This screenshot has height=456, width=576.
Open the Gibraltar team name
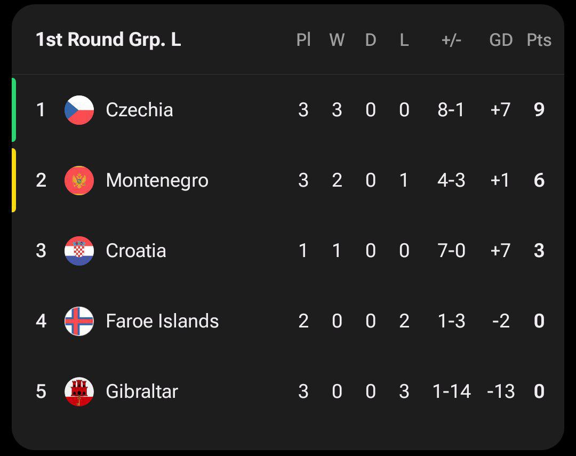[x=142, y=391]
